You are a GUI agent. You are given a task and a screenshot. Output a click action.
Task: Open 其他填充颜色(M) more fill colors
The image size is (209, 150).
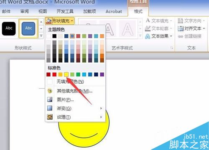click(x=75, y=91)
